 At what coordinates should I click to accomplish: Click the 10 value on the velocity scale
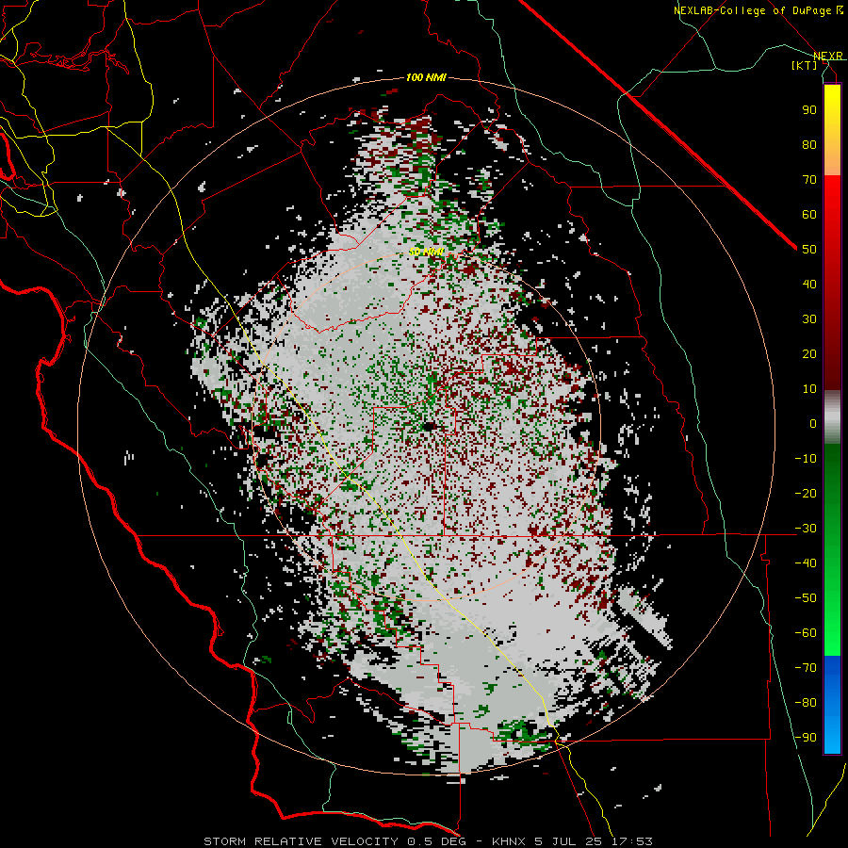(x=809, y=389)
